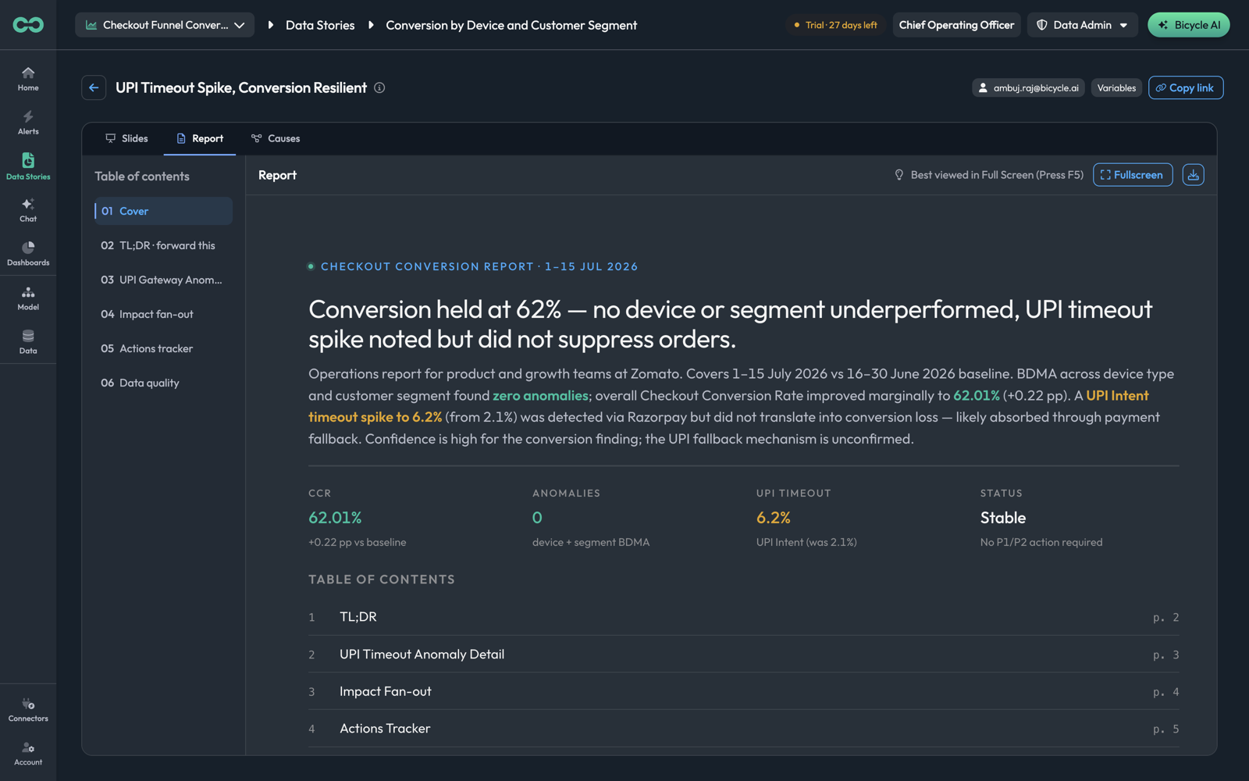Click the 6.2% UPI timeout value

(x=773, y=518)
